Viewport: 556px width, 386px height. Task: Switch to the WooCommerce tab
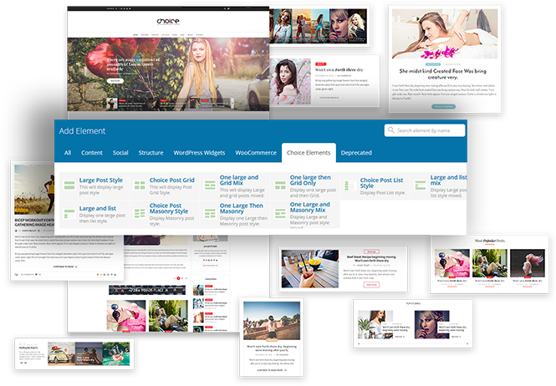tap(256, 153)
